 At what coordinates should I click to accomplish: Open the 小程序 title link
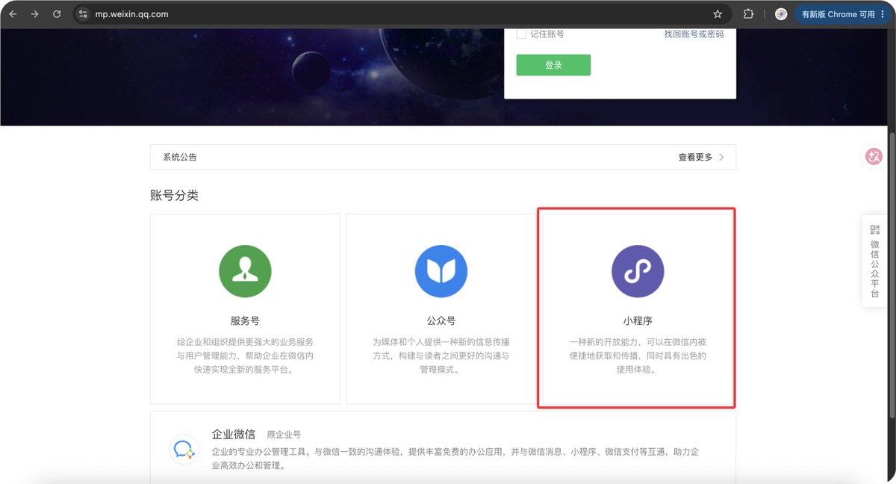(x=638, y=320)
